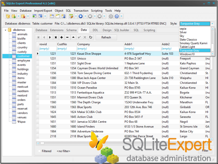Click the edit record up-triangle button
The width and height of the screenshot is (218, 164).
73,37
